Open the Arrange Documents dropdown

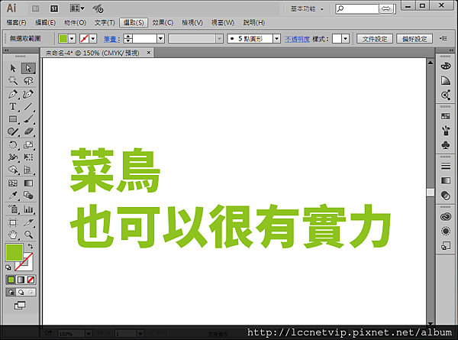tap(77, 8)
